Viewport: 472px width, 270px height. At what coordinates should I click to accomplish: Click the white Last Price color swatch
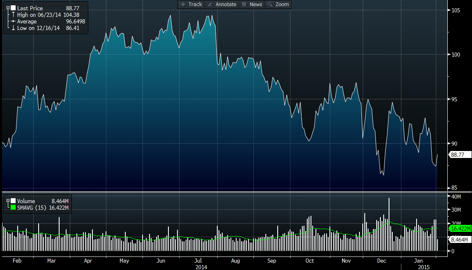(13, 8)
